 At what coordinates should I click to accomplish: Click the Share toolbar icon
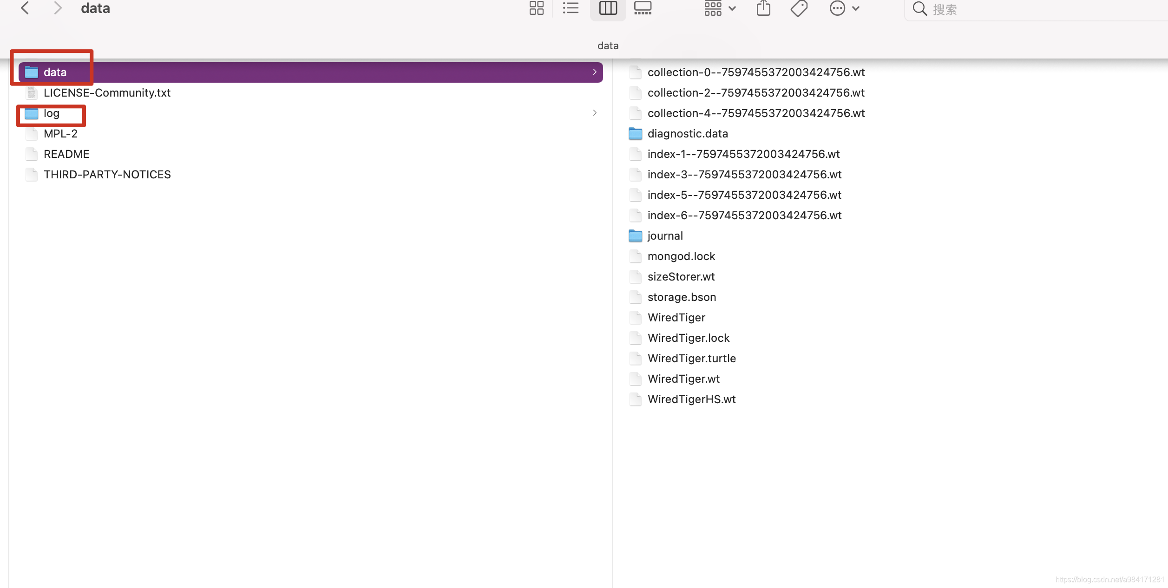(x=763, y=8)
